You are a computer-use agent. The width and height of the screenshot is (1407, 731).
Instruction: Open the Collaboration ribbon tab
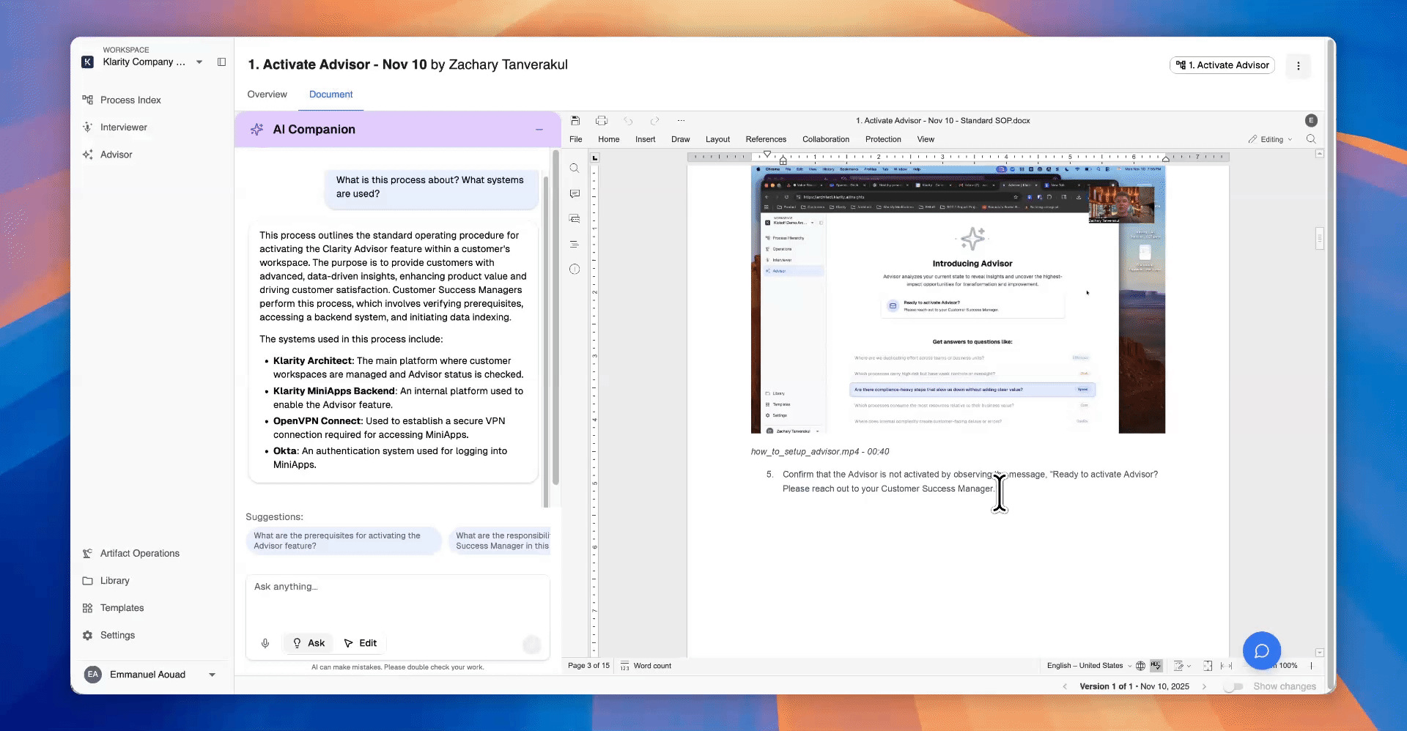(826, 139)
